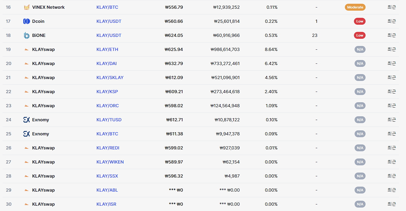Viewport: 406px width, 211px height.
Task: Click price ₩598.02 for KLAY/ORC
Action: pyautogui.click(x=174, y=106)
